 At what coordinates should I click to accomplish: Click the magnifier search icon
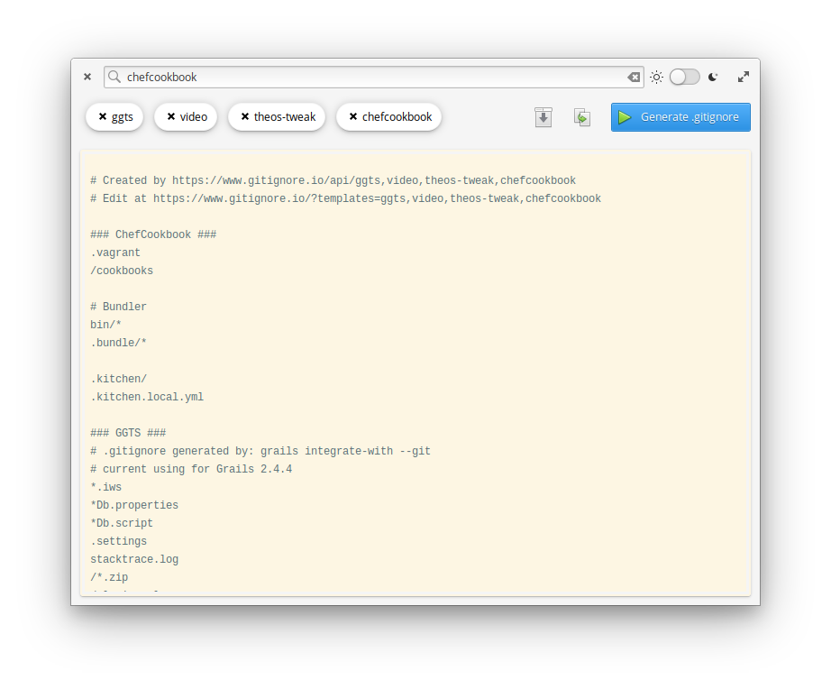pyautogui.click(x=114, y=78)
